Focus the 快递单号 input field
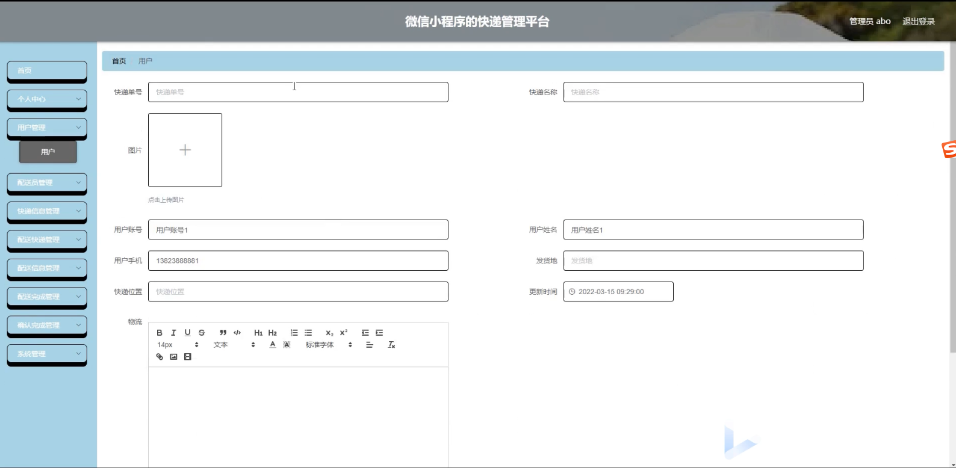 coord(298,92)
